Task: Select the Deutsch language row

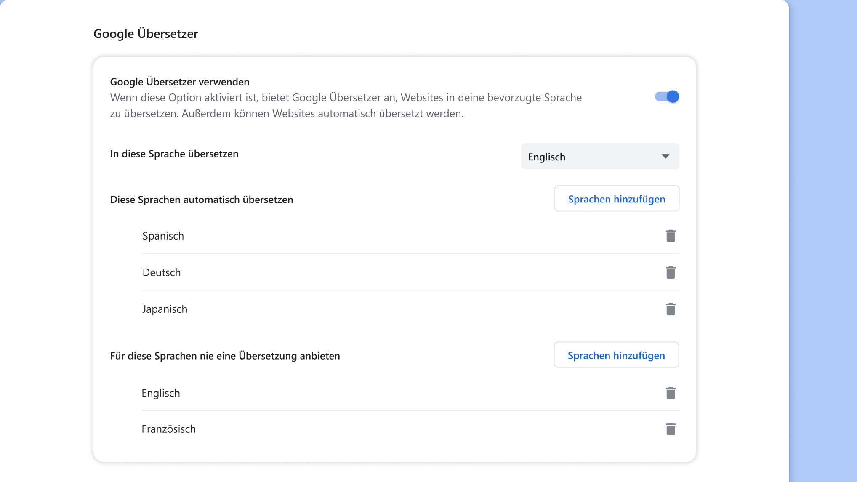Action: pyautogui.click(x=161, y=272)
